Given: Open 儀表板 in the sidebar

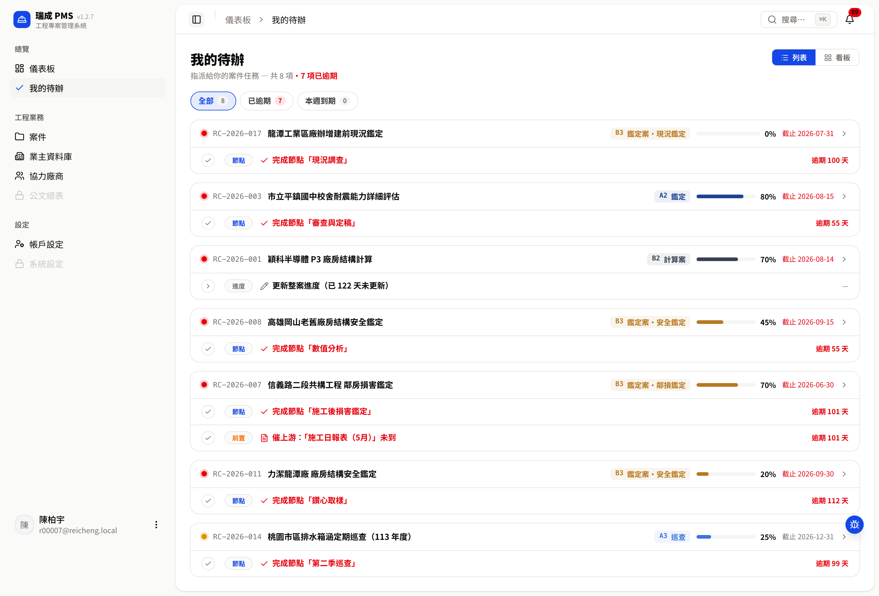Looking at the screenshot, I should [88, 68].
